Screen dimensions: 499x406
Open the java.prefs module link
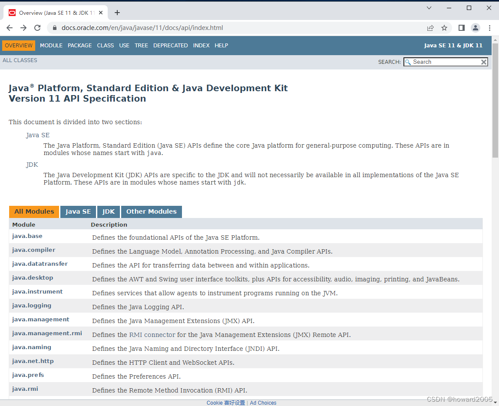click(28, 375)
